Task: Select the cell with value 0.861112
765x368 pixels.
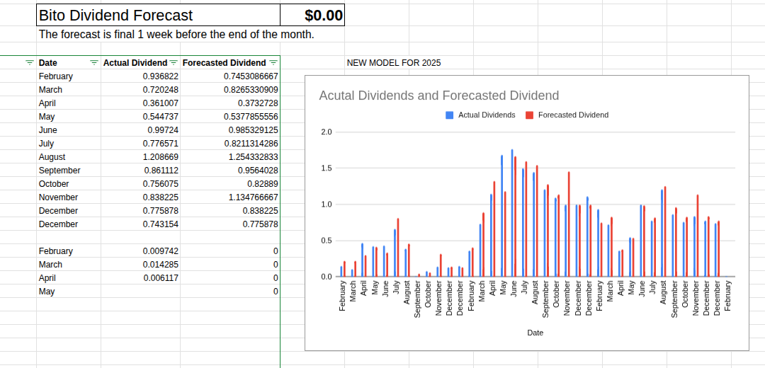Action: point(140,171)
